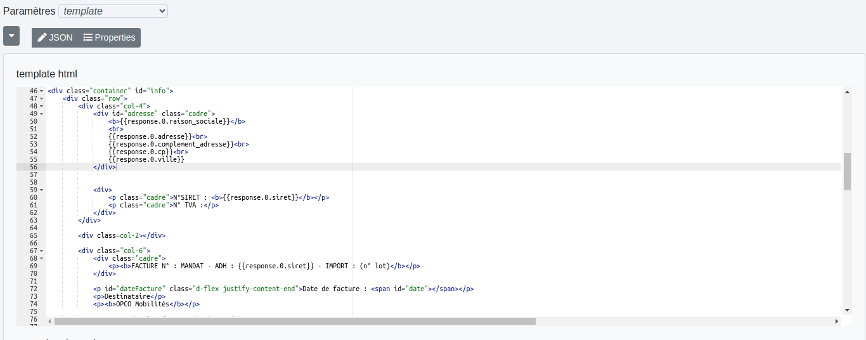This screenshot has height=340, width=866.
Task: Fold the div starting at line 59
Action: click(x=42, y=190)
